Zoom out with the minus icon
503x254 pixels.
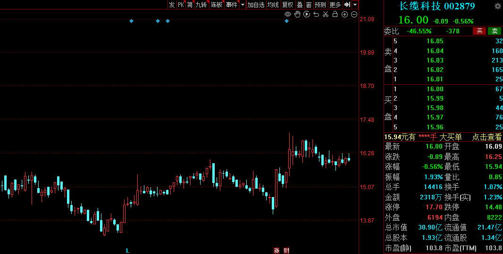(x=354, y=14)
